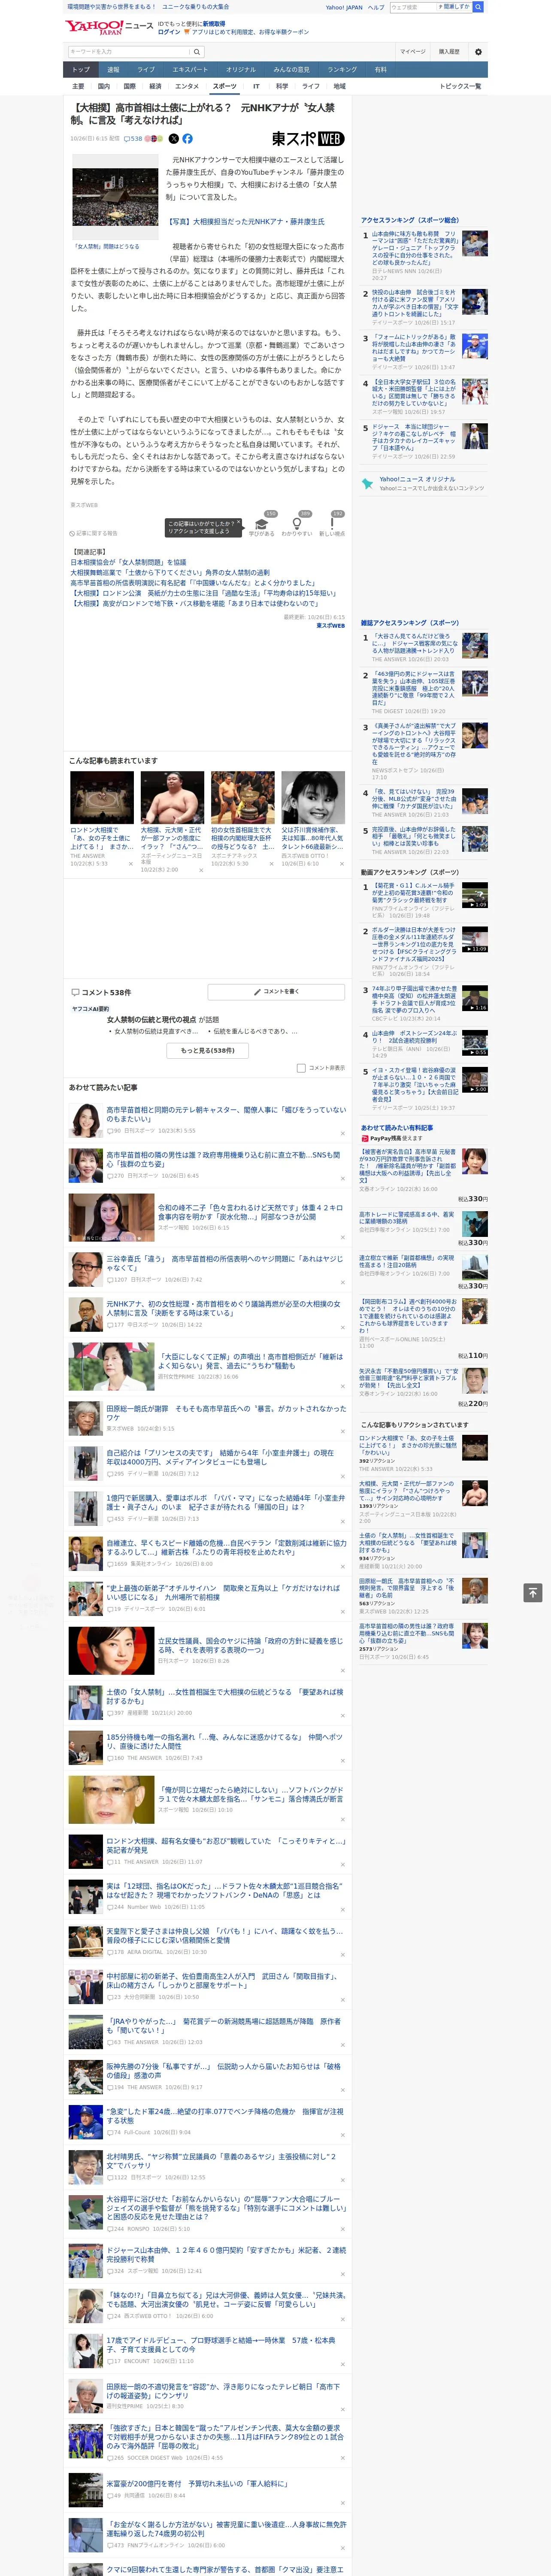Screen dimensions: 551x2576
Task: Switch to the 速報 menu item
Action: (x=113, y=70)
